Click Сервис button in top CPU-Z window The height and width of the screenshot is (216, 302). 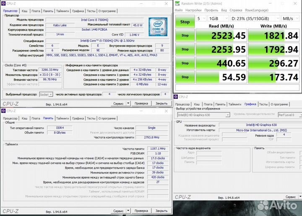[118, 103]
